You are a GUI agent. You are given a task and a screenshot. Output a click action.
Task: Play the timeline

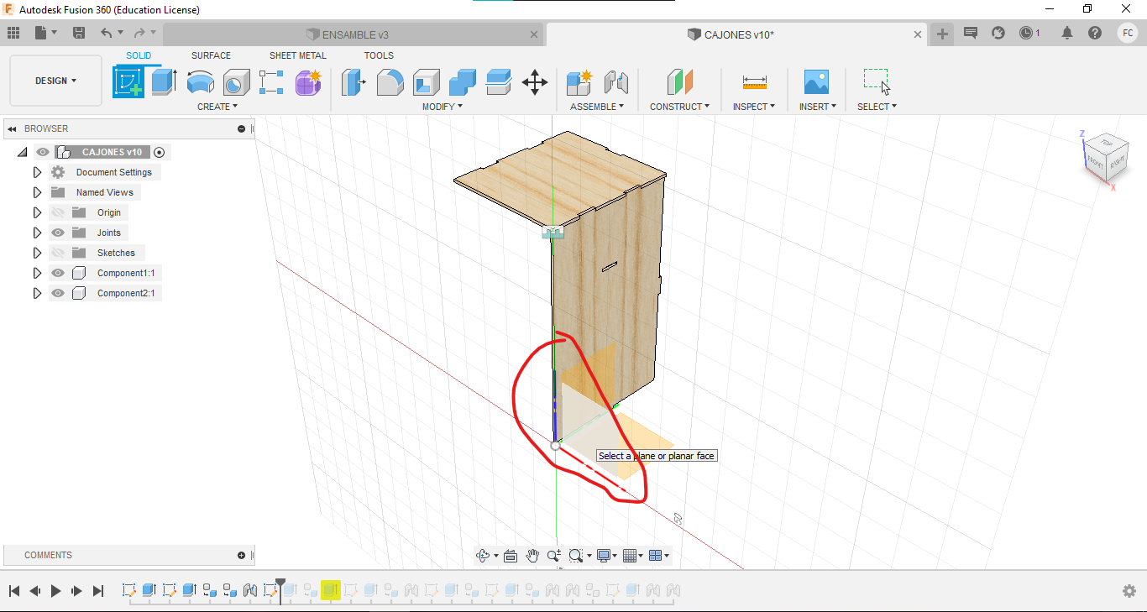(55, 591)
